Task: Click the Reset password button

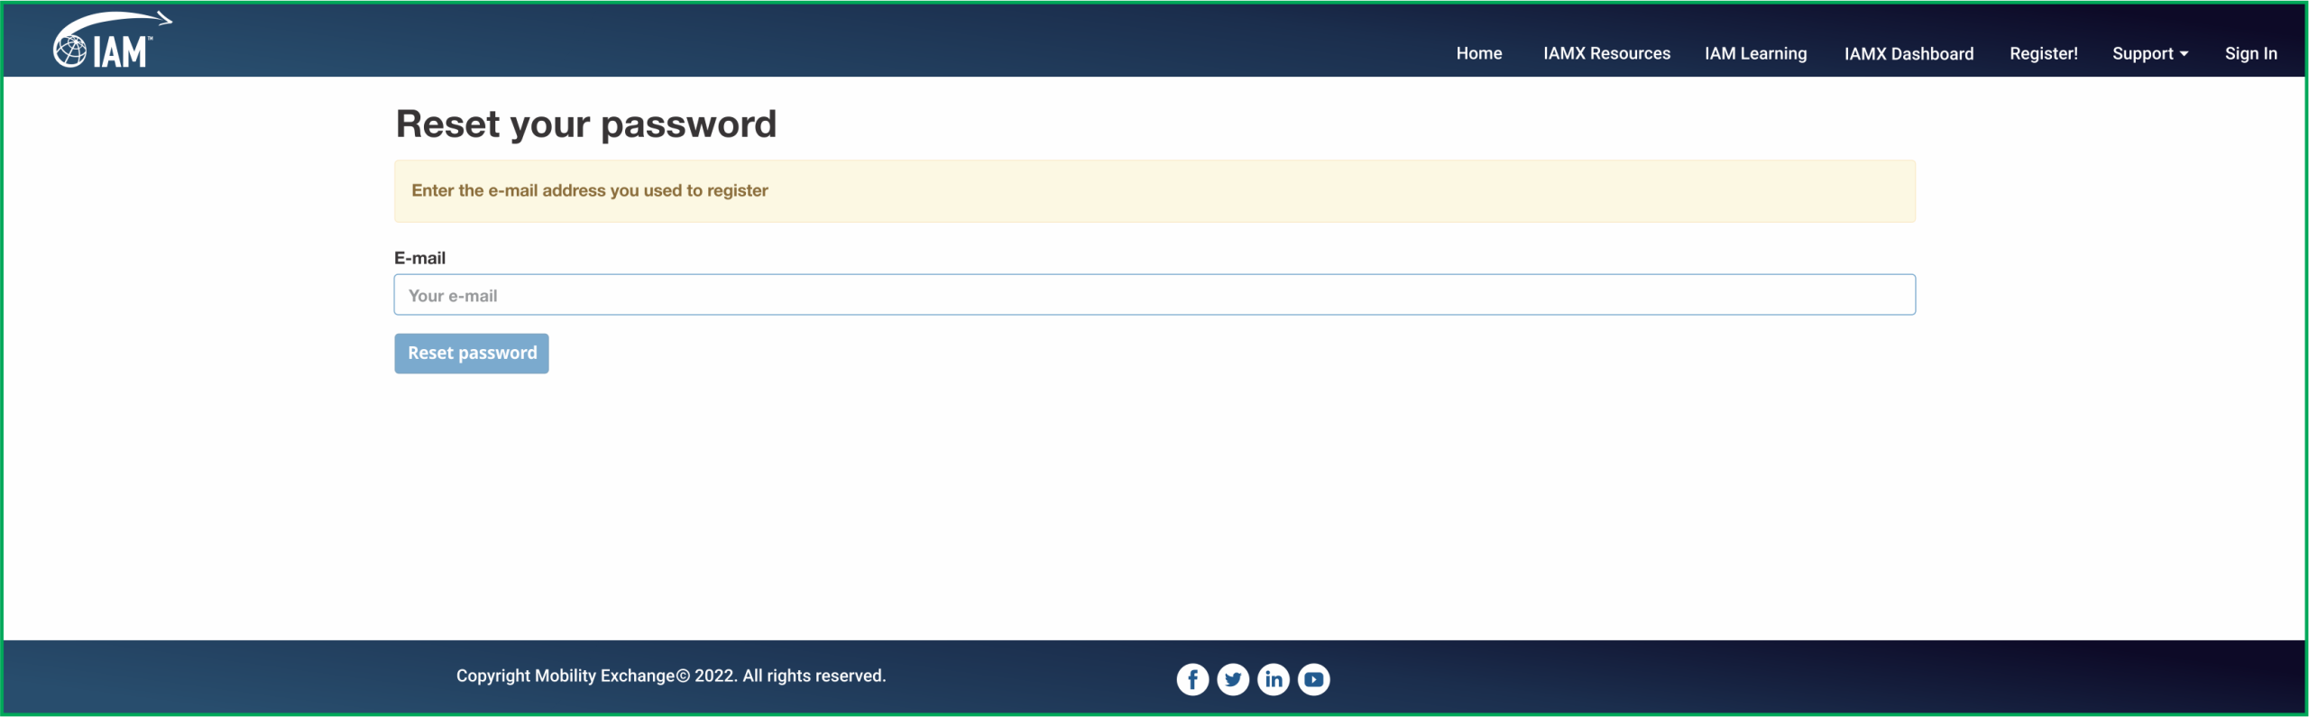Action: tap(472, 354)
